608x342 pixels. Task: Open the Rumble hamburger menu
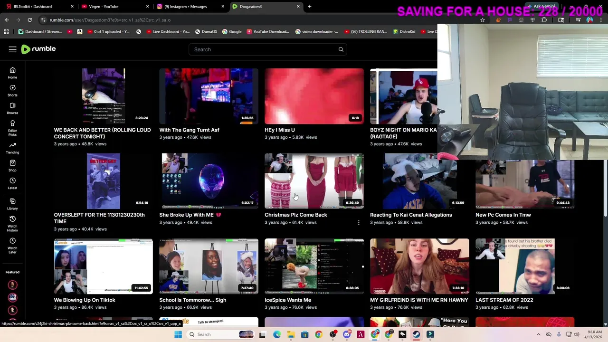(12, 49)
